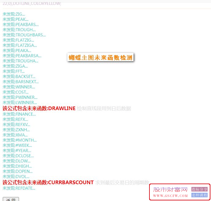Select the '未发现:ZIGA...' line
Image resolution: width=211 pixels, height=201 pixels.
pos(15,66)
